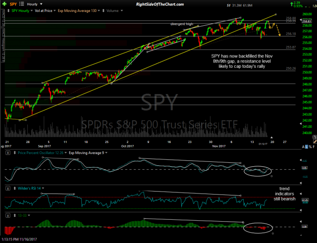Click the Sep 2017 date axis label

click(44, 146)
